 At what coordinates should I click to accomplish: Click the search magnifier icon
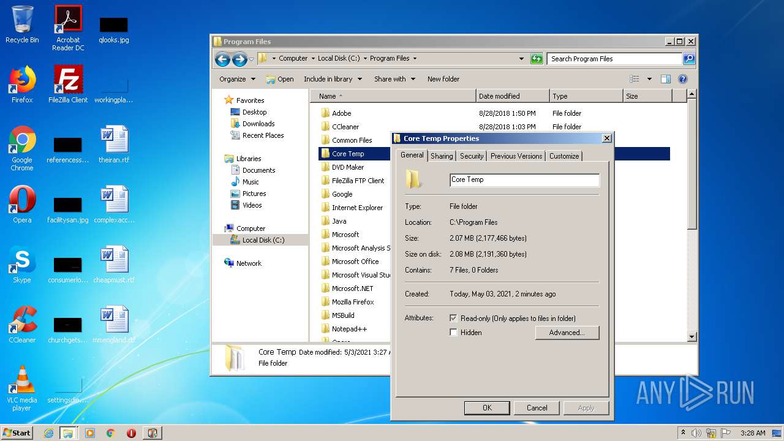[689, 59]
